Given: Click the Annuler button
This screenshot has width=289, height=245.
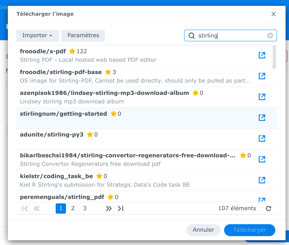Looking at the screenshot, I should tap(204, 230).
